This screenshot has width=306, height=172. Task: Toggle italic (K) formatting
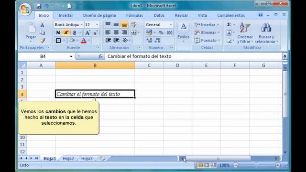pyautogui.click(x=66, y=32)
